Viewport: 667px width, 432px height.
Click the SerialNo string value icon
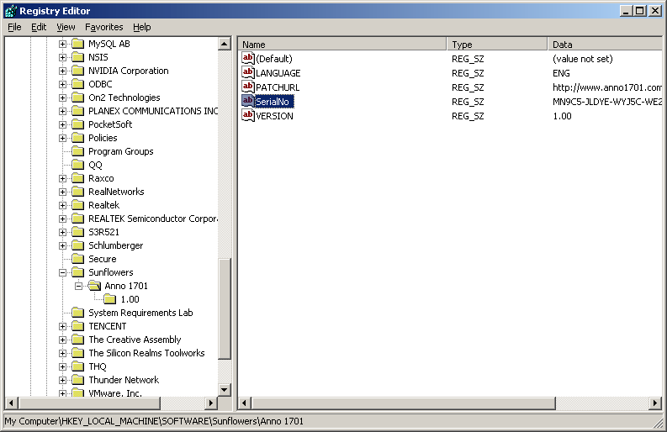(x=248, y=101)
